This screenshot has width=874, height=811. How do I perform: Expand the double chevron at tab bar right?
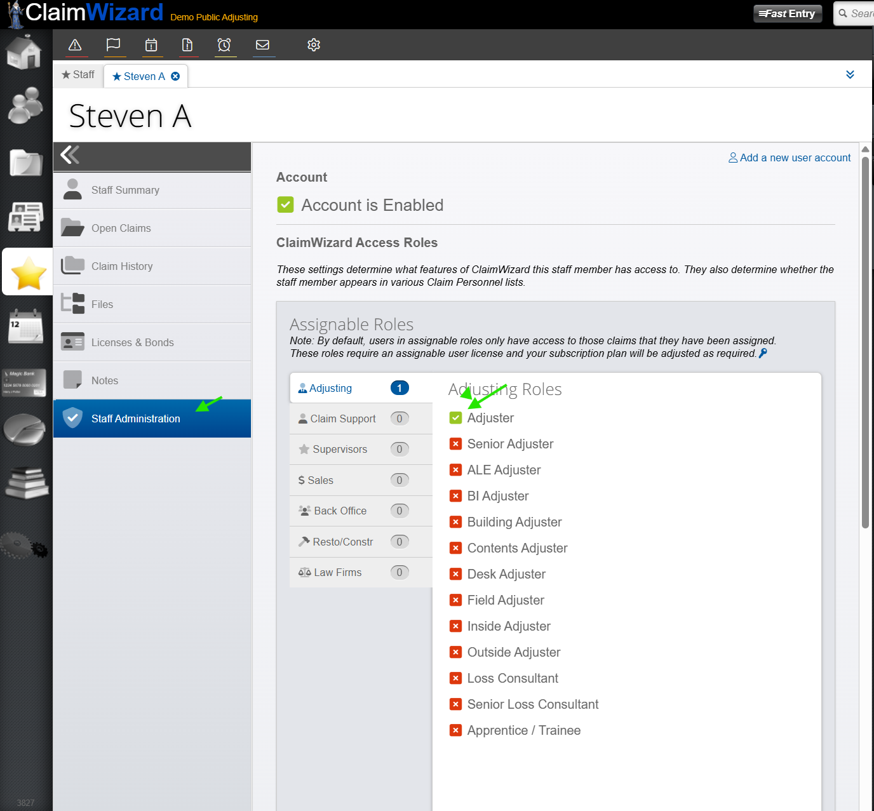[850, 74]
